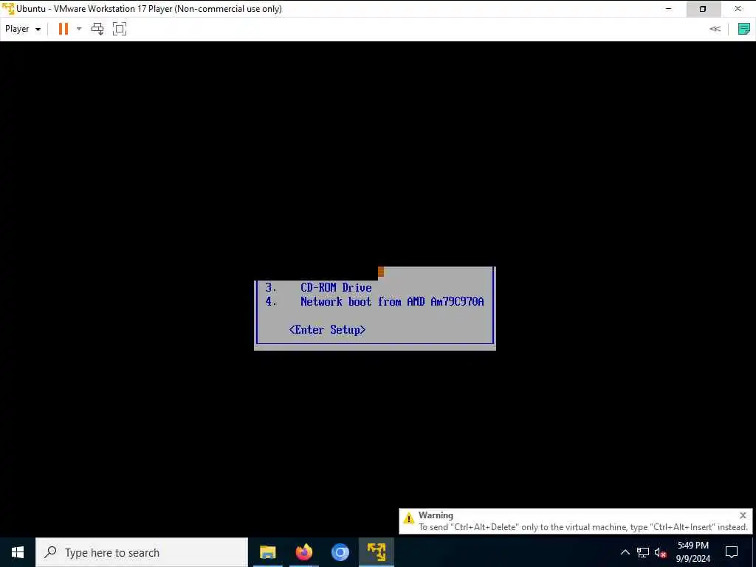
Task: Switch to VMware Player taskbar button
Action: pos(377,552)
